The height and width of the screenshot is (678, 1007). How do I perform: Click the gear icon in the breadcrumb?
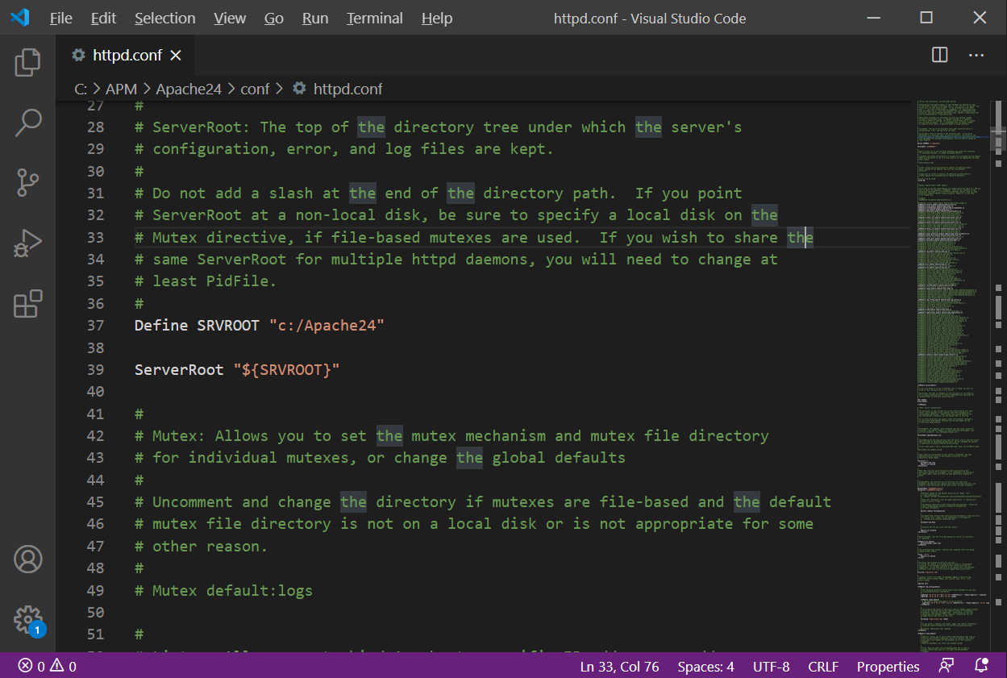[299, 88]
